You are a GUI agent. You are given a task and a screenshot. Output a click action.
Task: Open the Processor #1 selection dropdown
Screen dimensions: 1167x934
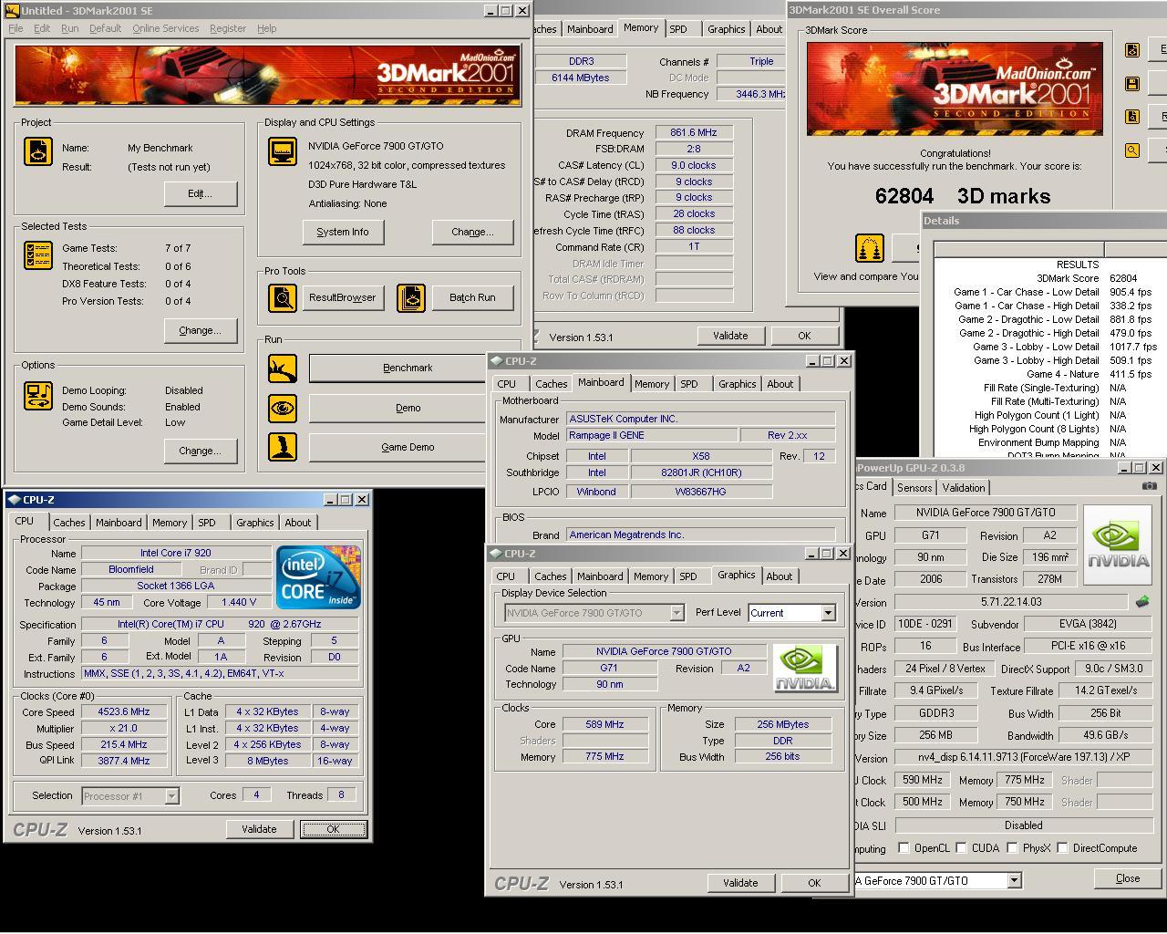pos(171,796)
